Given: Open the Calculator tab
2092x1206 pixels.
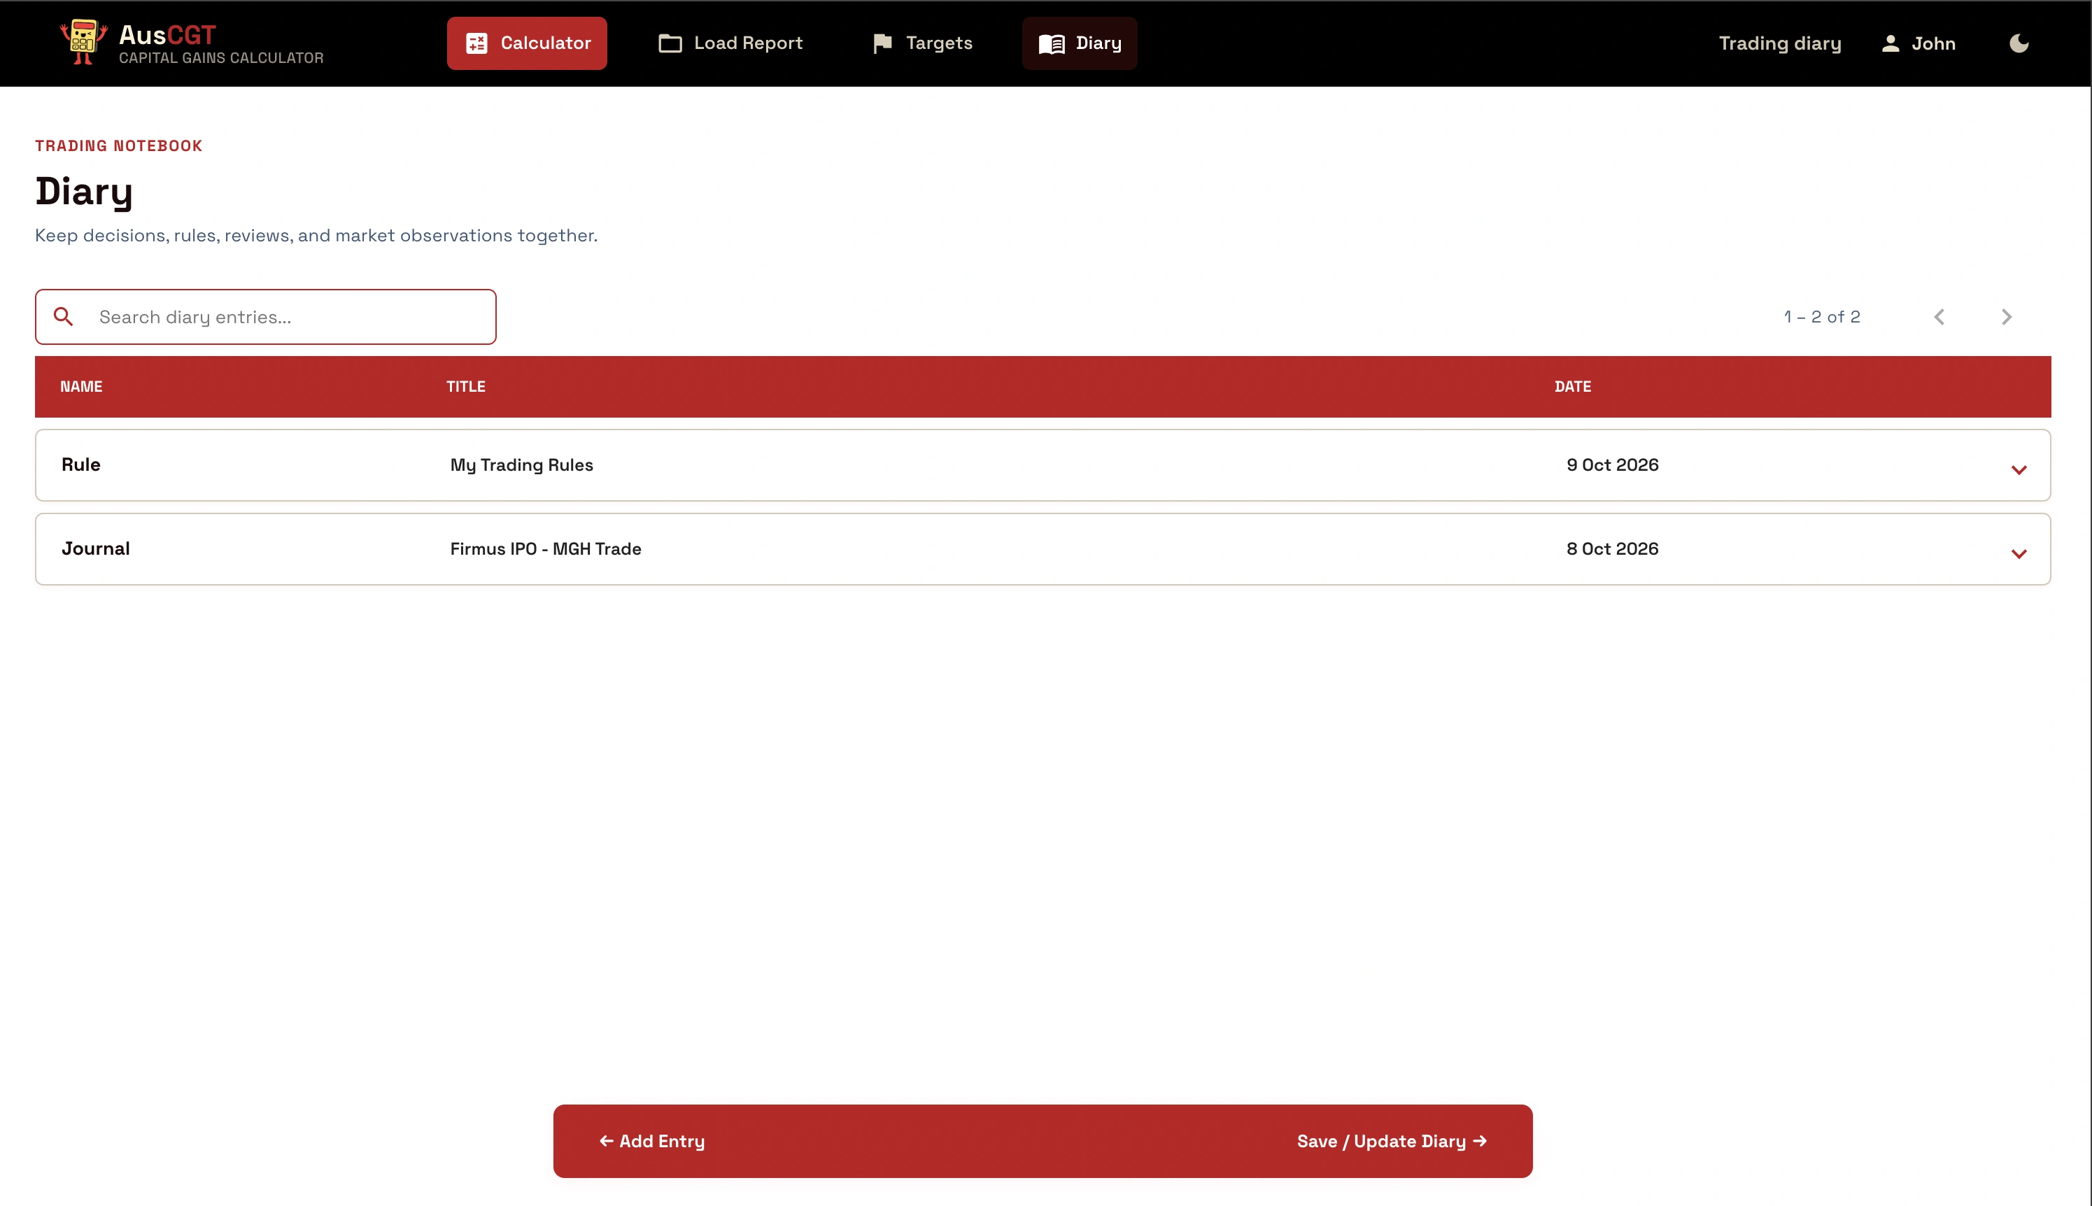Looking at the screenshot, I should pyautogui.click(x=527, y=43).
